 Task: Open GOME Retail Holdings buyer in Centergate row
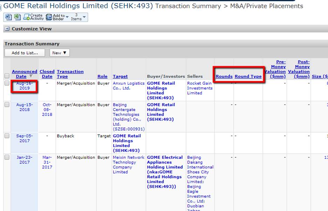pyautogui.click(x=161, y=112)
